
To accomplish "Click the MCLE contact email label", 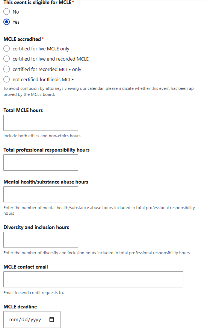I will 26,267.
